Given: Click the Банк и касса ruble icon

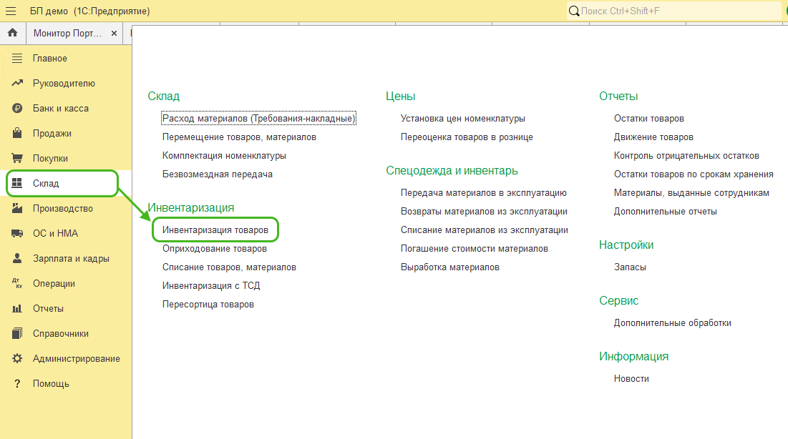Looking at the screenshot, I should 17,109.
